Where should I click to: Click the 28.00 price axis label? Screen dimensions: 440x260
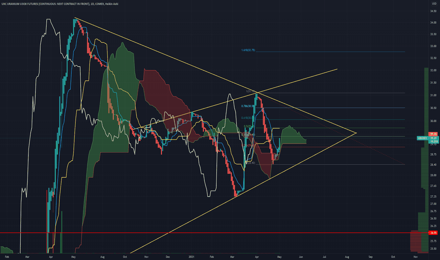(433, 175)
